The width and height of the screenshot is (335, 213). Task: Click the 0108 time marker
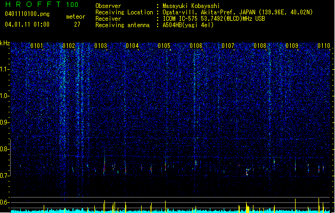[260, 46]
